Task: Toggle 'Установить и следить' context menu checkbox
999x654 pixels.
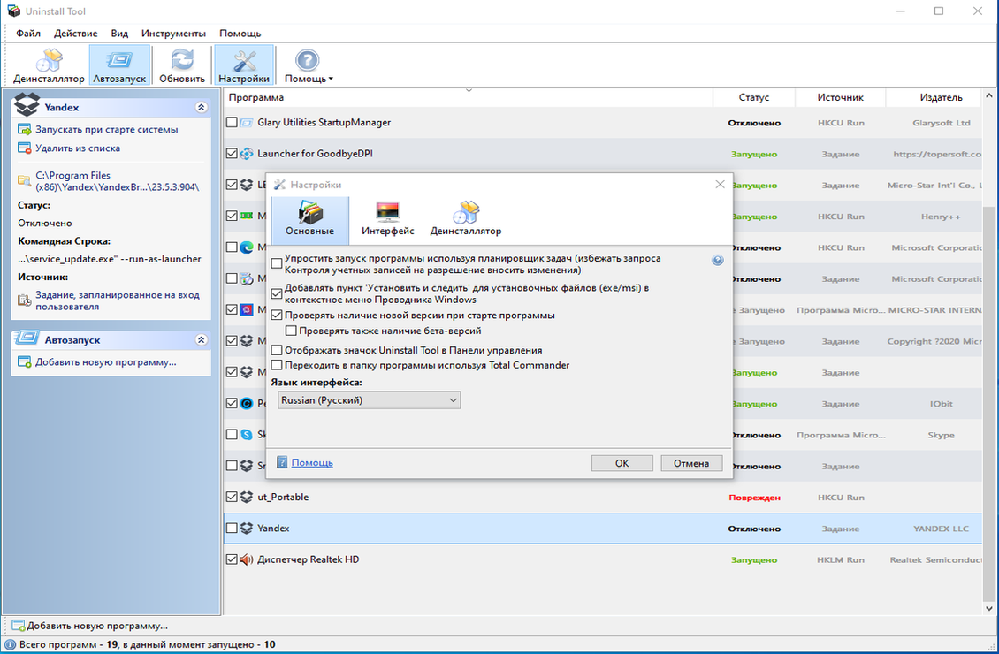Action: tap(277, 293)
